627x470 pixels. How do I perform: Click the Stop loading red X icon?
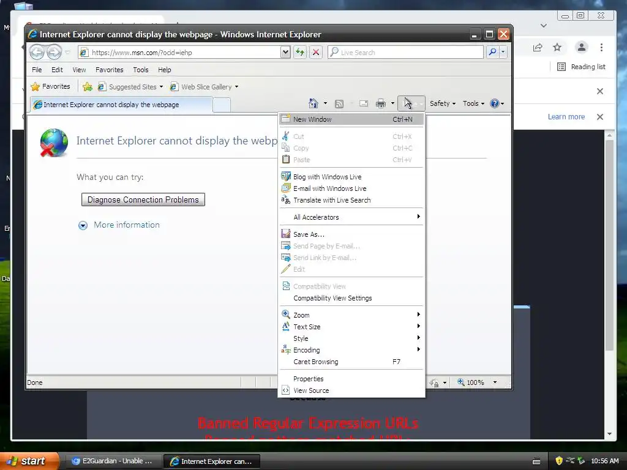point(315,53)
